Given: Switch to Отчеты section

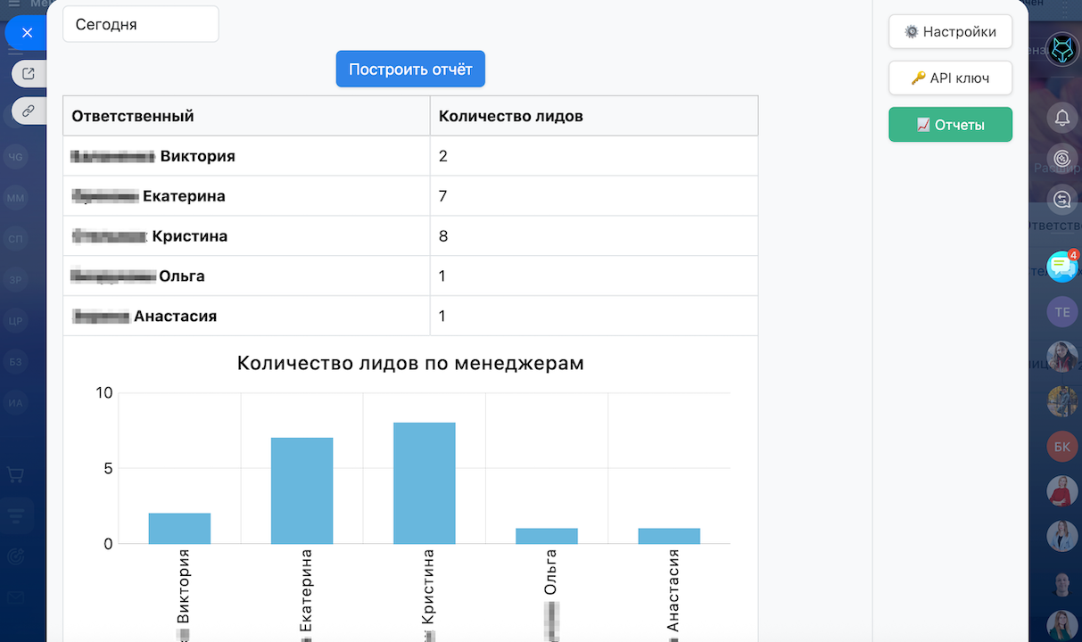Looking at the screenshot, I should pyautogui.click(x=950, y=125).
